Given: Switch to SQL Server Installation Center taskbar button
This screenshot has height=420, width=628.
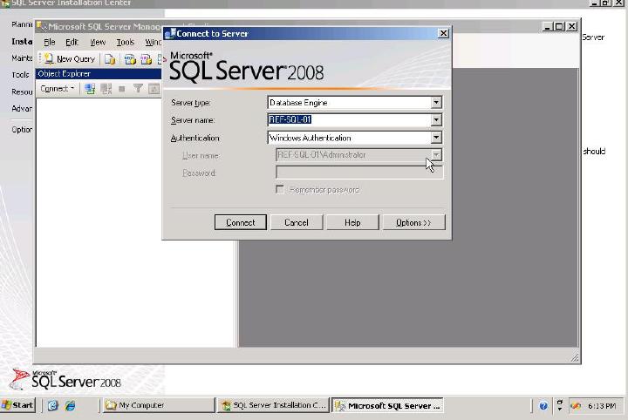Looking at the screenshot, I should pos(274,405).
